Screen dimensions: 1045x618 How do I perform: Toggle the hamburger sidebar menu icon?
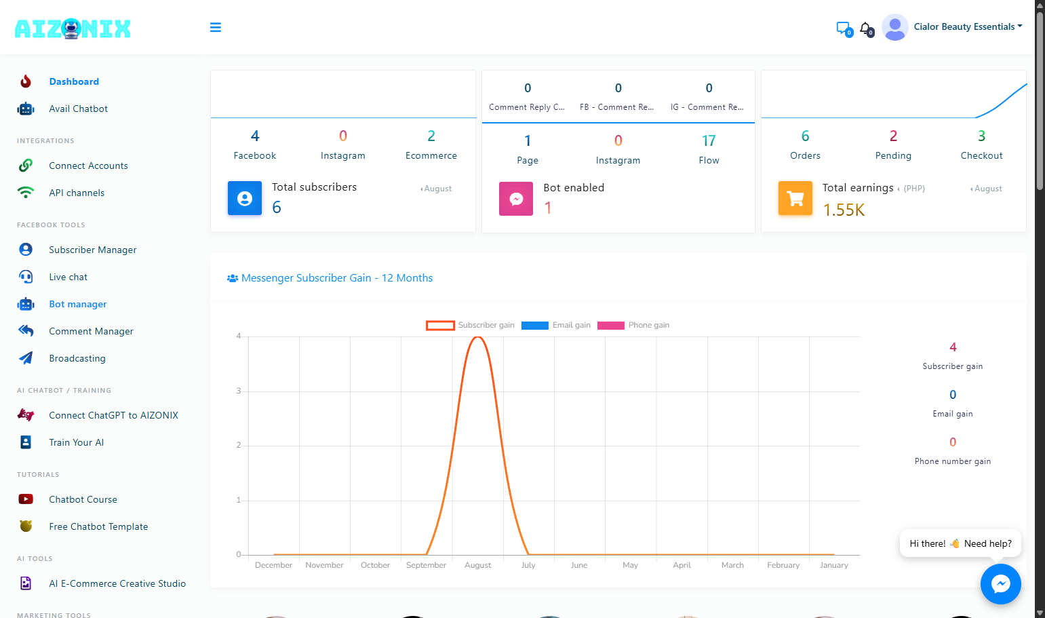pos(216,27)
